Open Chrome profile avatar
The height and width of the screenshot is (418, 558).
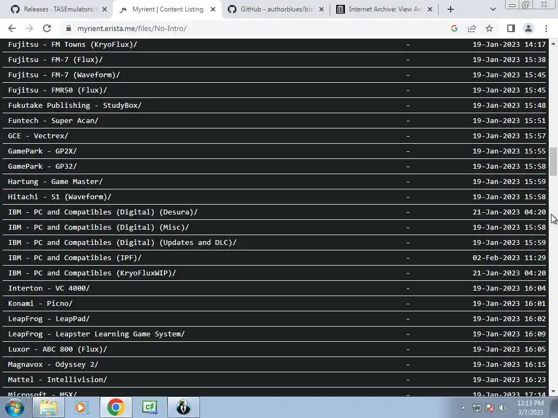click(529, 28)
